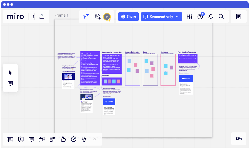
Task: Collapse the bottom toolbar with double chevron
Action: coord(95,139)
